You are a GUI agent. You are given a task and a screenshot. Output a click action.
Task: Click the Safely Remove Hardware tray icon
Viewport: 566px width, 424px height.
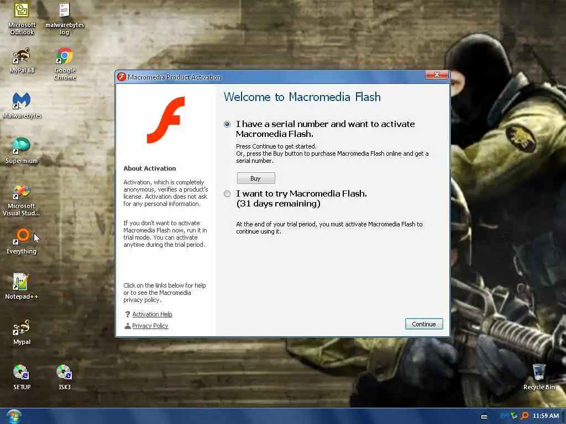(514, 416)
